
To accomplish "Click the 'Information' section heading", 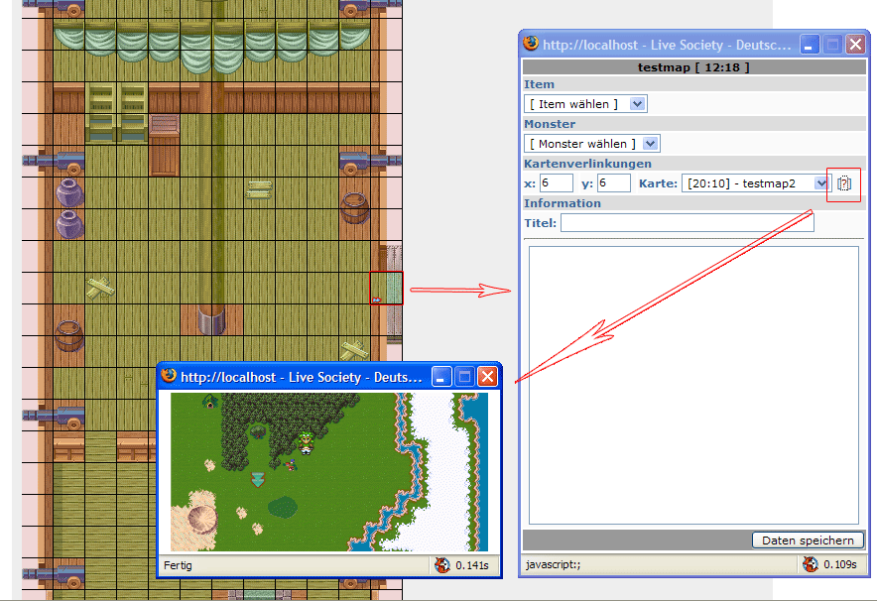I will (x=563, y=203).
